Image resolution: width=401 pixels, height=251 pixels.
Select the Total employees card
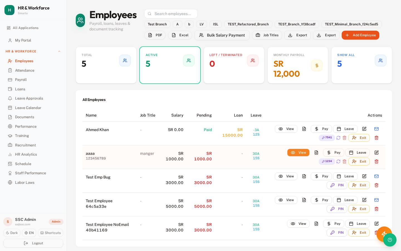[x=106, y=65]
